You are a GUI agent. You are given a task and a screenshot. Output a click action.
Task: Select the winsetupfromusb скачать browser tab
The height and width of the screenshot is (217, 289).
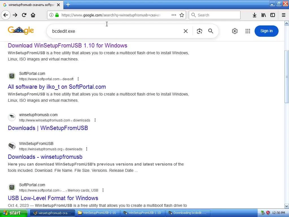(31, 5)
